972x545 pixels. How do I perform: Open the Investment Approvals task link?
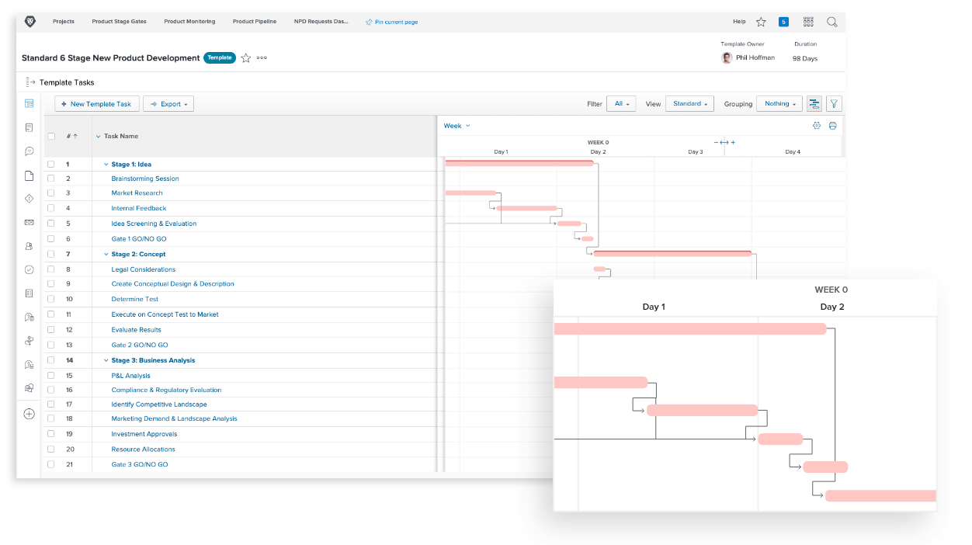click(144, 434)
